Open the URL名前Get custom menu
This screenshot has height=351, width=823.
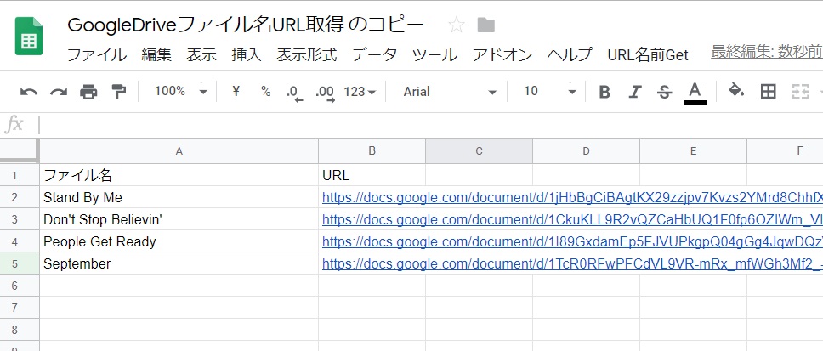point(648,54)
